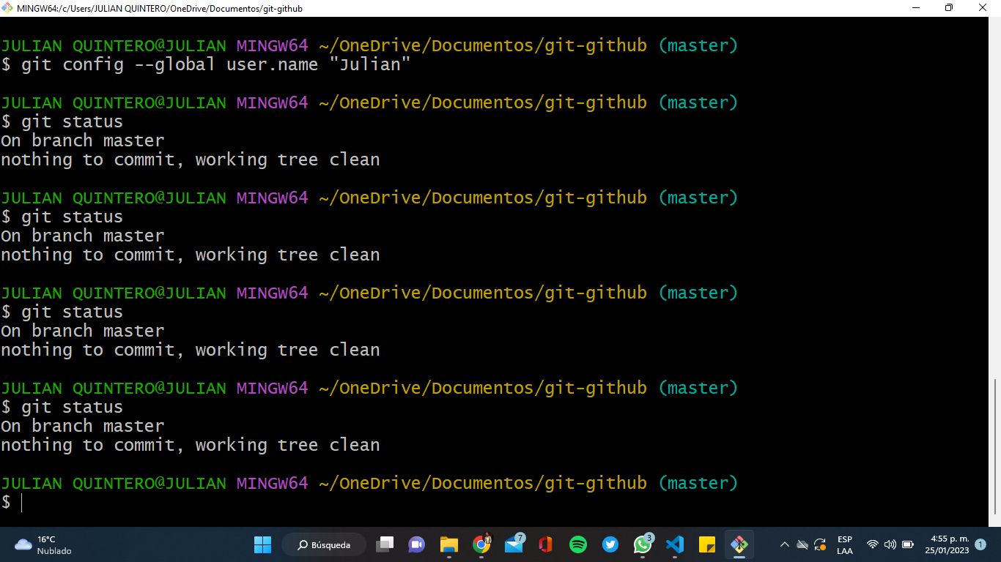The height and width of the screenshot is (562, 1001).
Task: Open WhatsApp with 3 unread badge
Action: [x=643, y=544]
